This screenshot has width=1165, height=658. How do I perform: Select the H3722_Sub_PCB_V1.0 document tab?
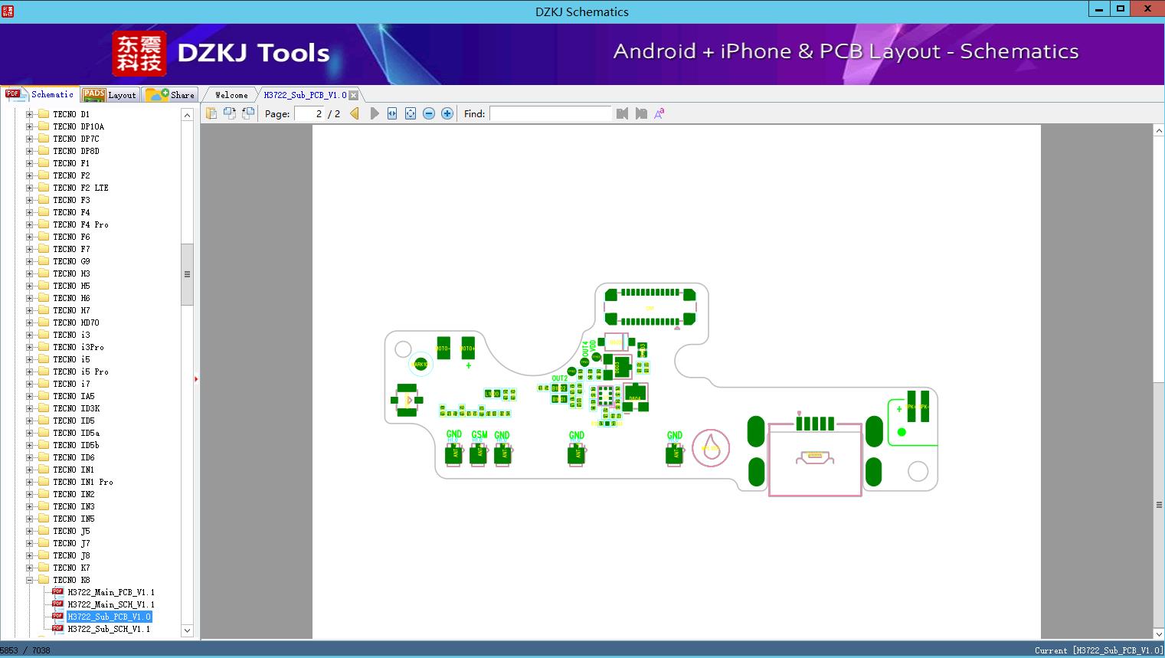point(305,95)
